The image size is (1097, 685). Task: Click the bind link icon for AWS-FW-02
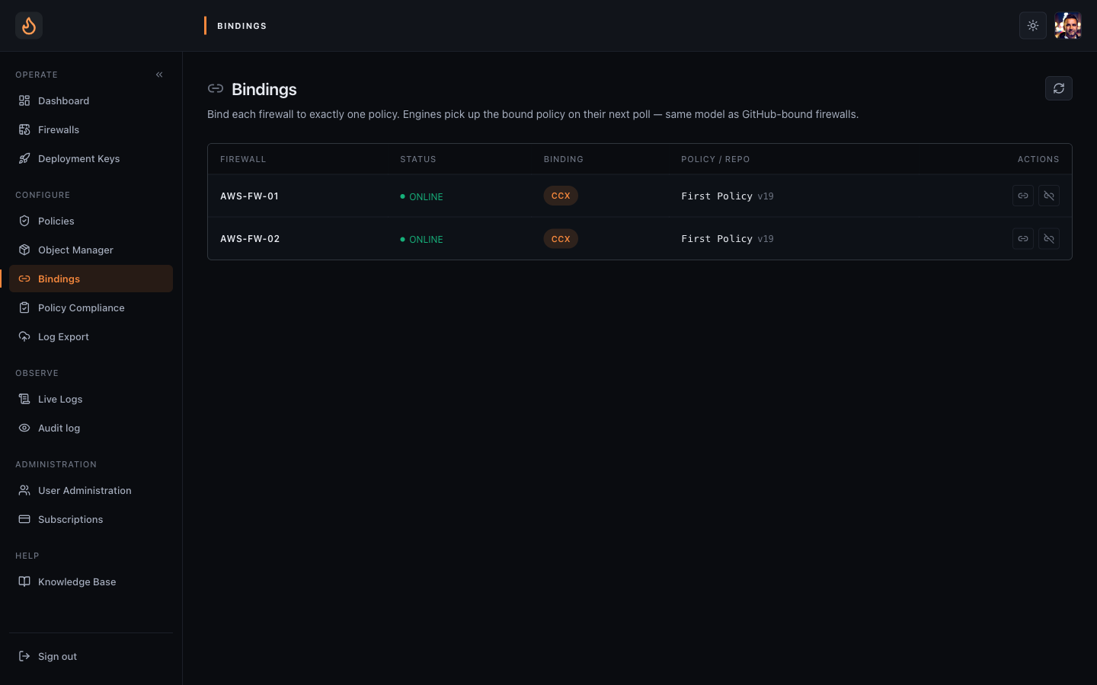coord(1023,238)
